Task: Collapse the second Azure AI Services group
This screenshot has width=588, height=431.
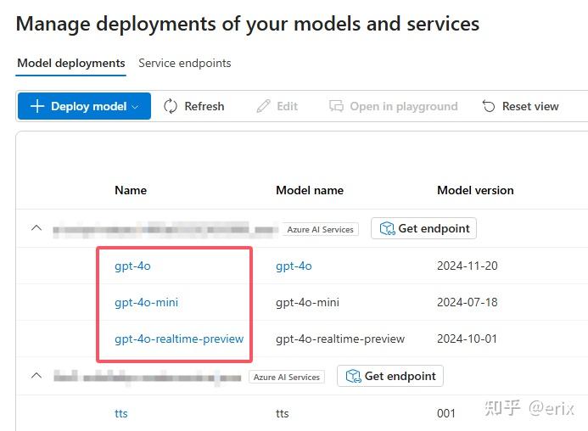Action: click(x=36, y=376)
